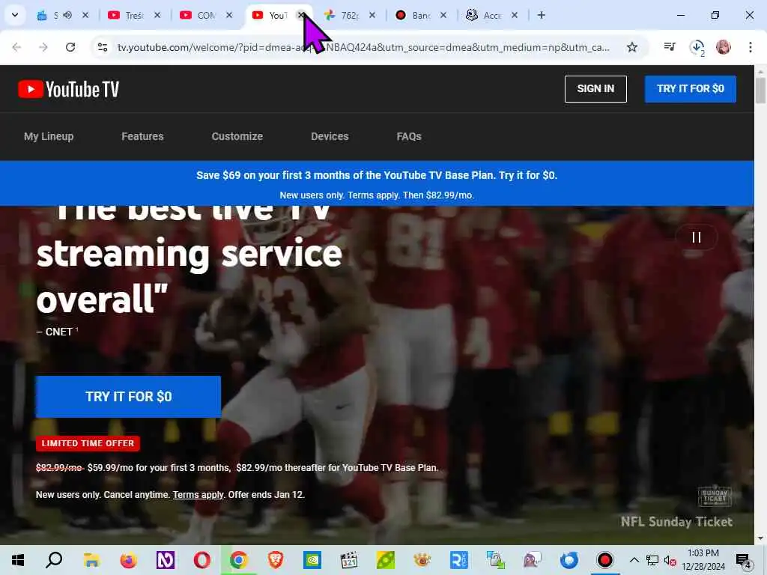
Task: Launch Opera from the taskbar
Action: (201, 560)
